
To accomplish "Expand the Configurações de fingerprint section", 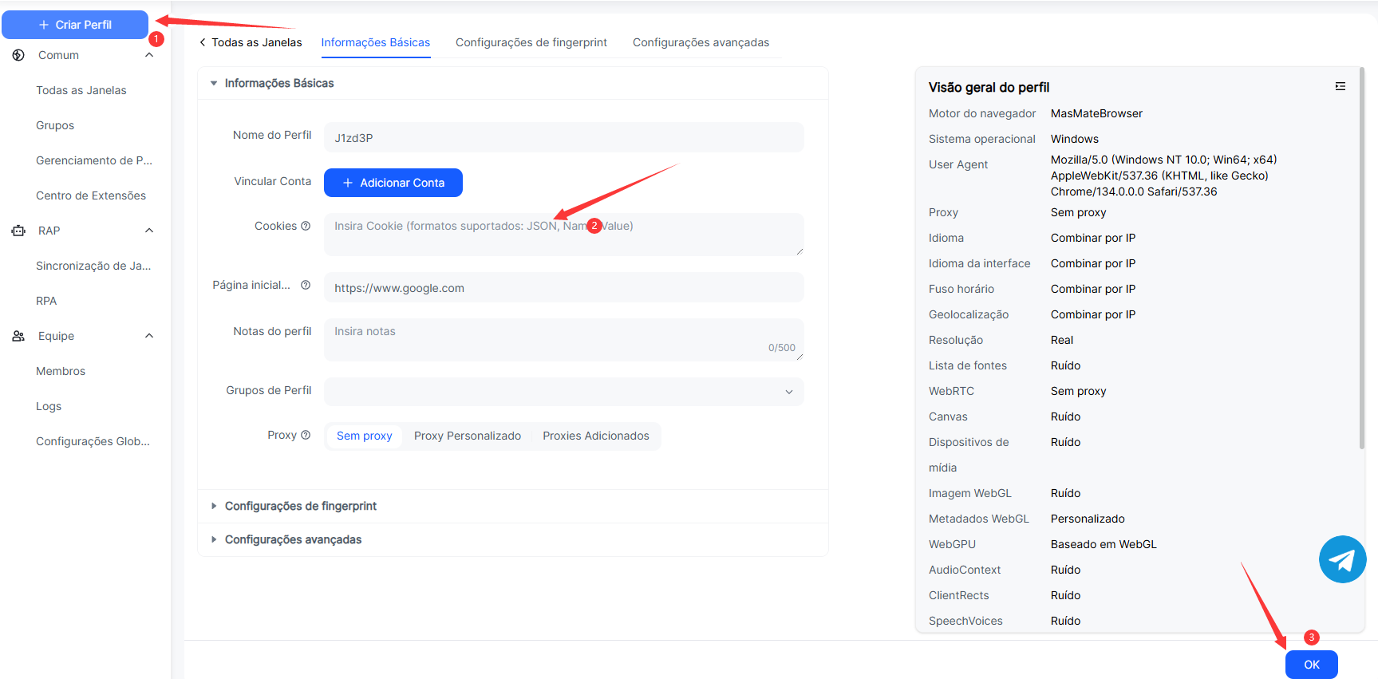I will tap(300, 506).
